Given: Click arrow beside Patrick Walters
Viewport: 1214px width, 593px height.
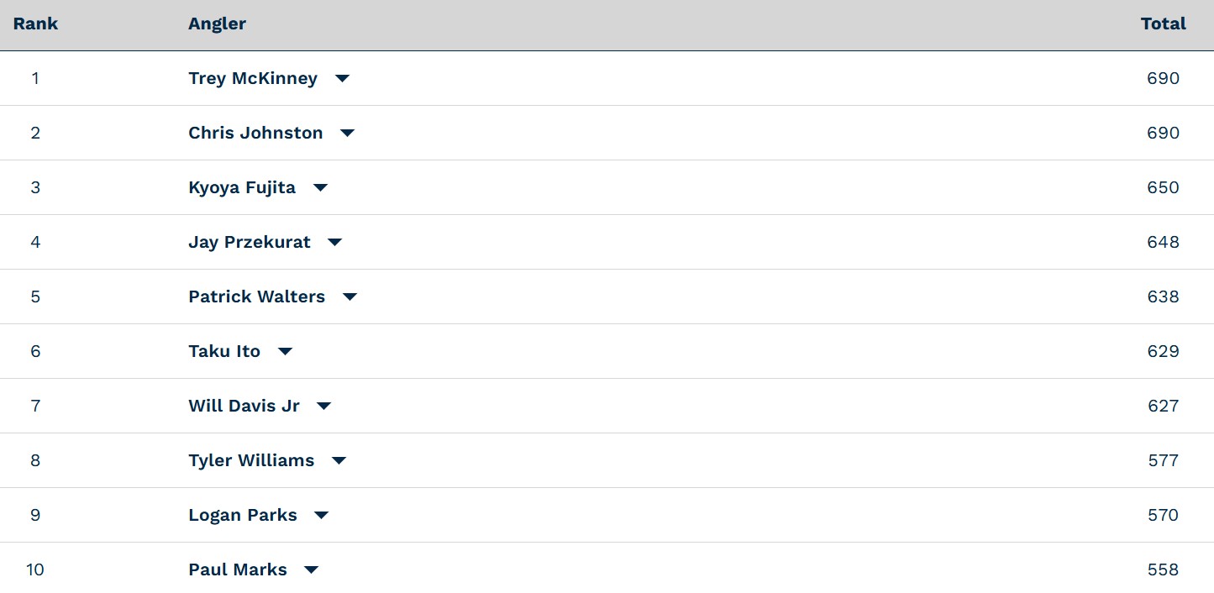Looking at the screenshot, I should coord(349,297).
